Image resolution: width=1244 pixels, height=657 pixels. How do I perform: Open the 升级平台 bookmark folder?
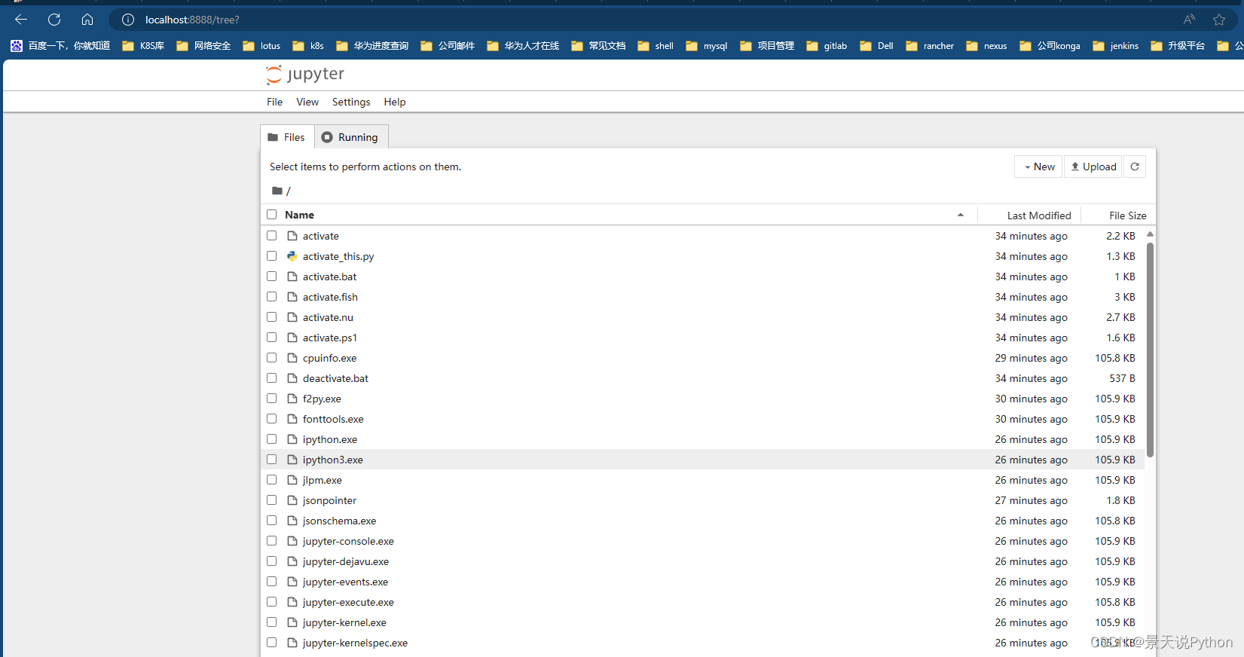tap(1178, 46)
